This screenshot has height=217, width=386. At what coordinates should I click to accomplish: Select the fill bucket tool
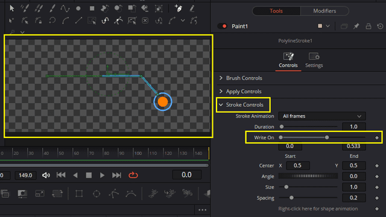point(145,8)
